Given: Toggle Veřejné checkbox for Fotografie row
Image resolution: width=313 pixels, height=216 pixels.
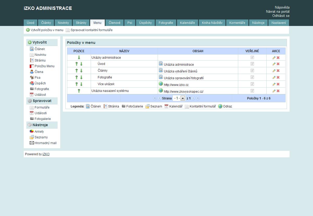Looking at the screenshot, I should pos(252,77).
